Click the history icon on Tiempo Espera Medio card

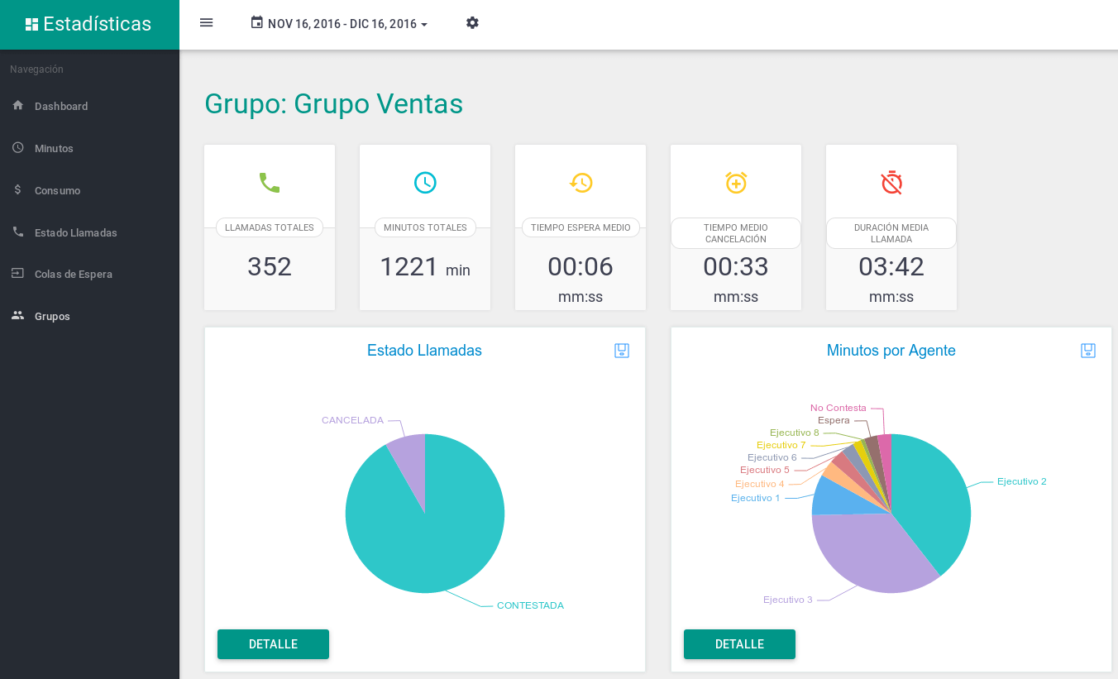click(580, 183)
